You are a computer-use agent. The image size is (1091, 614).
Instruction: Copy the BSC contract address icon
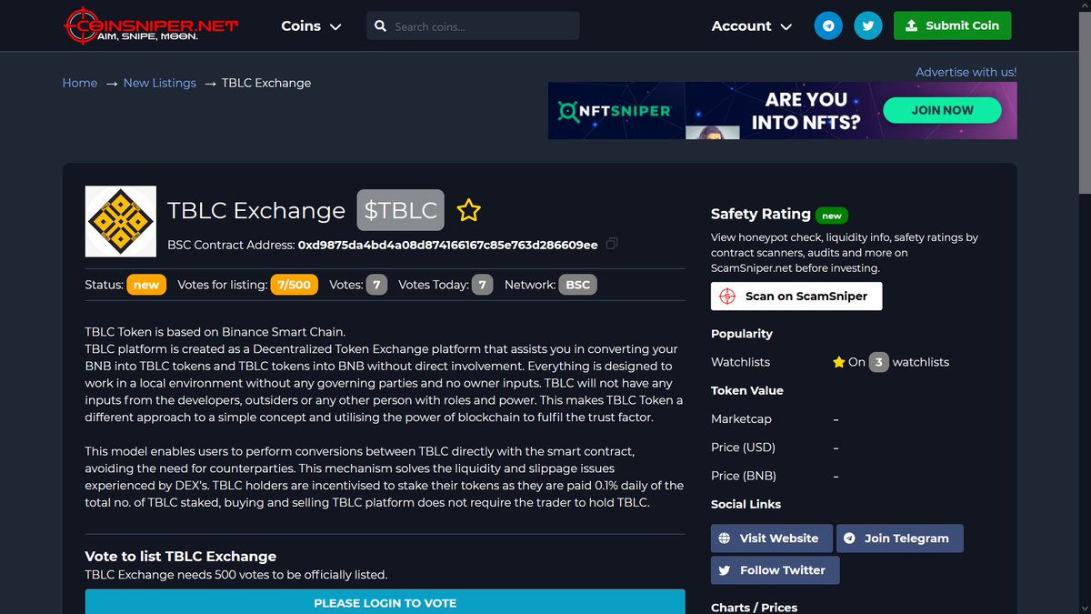(x=612, y=244)
